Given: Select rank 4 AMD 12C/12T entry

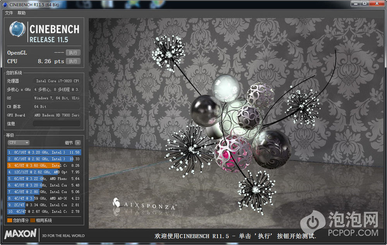Looking at the screenshot, I should (x=44, y=172).
